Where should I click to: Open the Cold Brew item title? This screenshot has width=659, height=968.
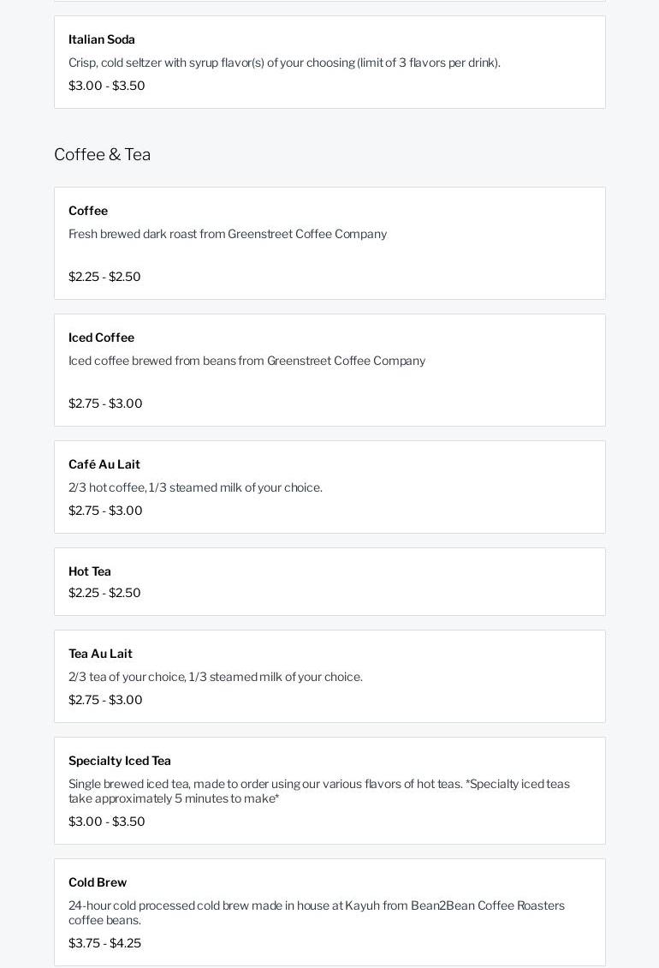click(x=98, y=882)
